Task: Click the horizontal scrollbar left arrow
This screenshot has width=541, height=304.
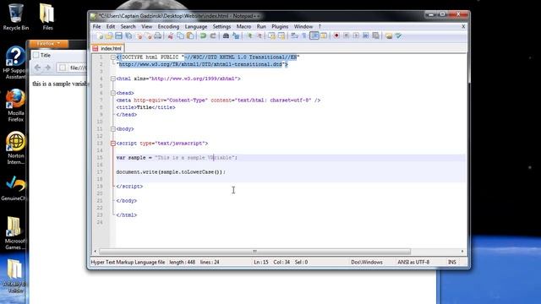Action: pyautogui.click(x=96, y=252)
